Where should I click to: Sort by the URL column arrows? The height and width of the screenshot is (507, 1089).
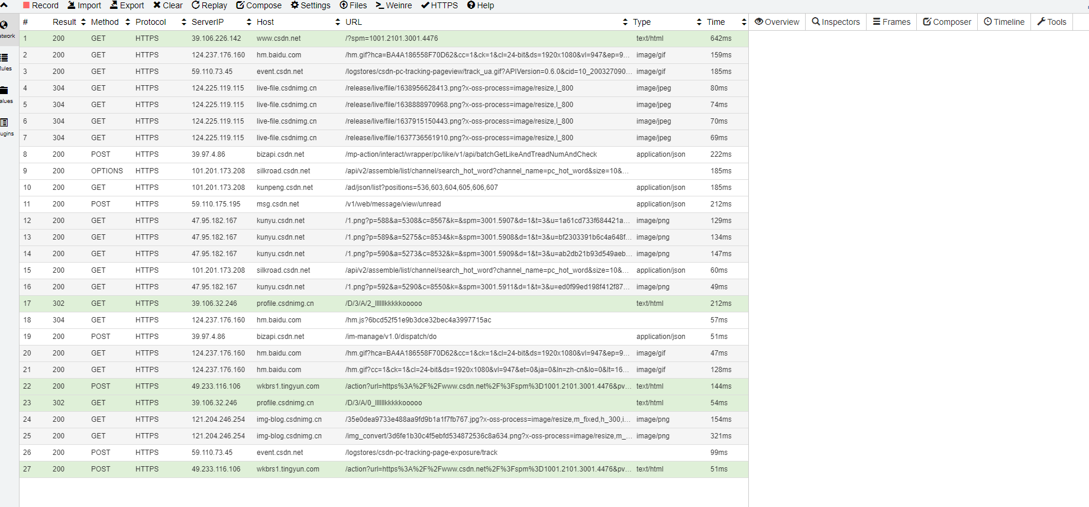click(625, 22)
